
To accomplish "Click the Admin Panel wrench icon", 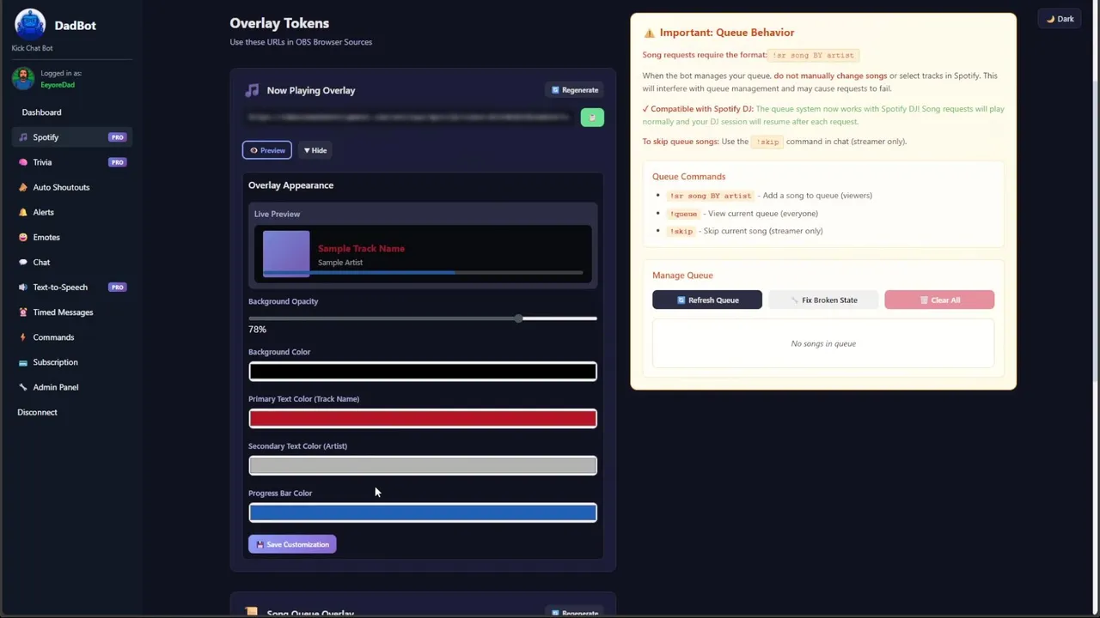I will coord(23,387).
